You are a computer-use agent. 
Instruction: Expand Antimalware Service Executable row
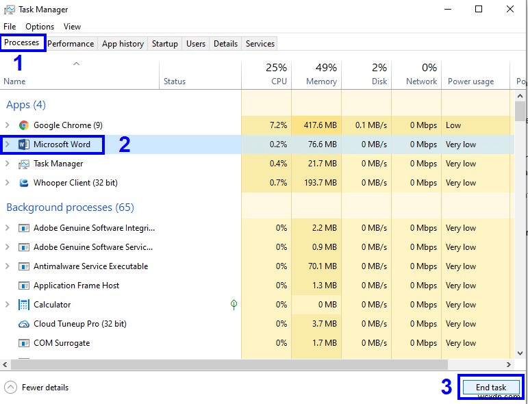pos(7,266)
